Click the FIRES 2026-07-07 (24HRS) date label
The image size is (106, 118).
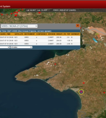[x=64, y=10]
